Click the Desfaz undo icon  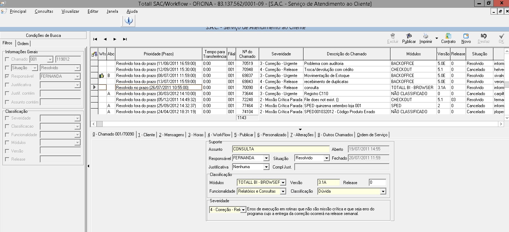coord(483,36)
